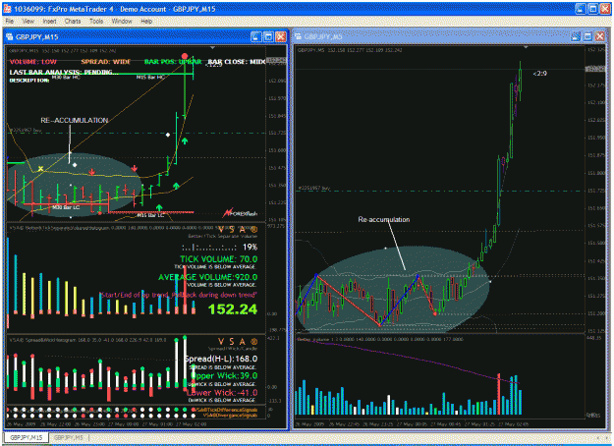Maximize the GBPJPY,M5 chart window
The width and height of the screenshot is (614, 446).
[x=587, y=36]
